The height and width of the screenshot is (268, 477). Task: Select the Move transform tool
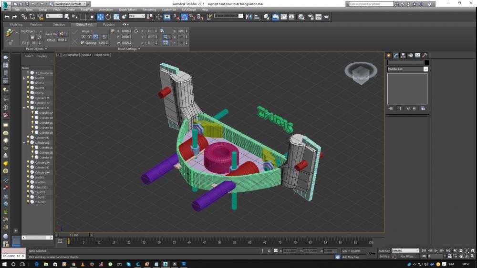(x=100, y=17)
